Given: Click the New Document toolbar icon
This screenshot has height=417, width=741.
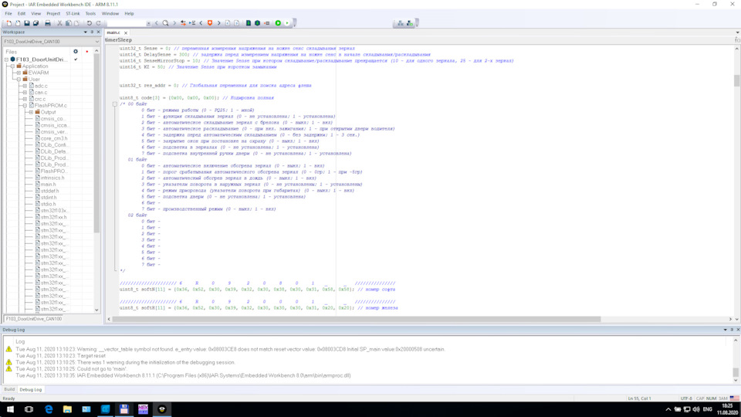Looking at the screenshot, I should click(8, 23).
